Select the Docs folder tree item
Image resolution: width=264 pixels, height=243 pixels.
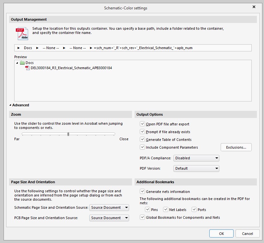pos(29,63)
